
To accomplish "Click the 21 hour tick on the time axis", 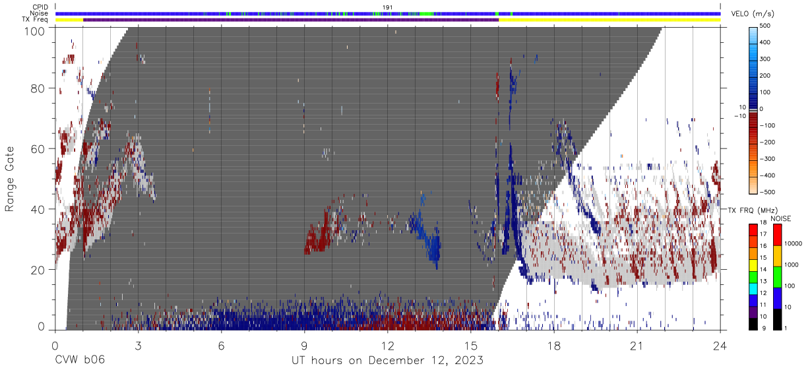I will 637,346.
